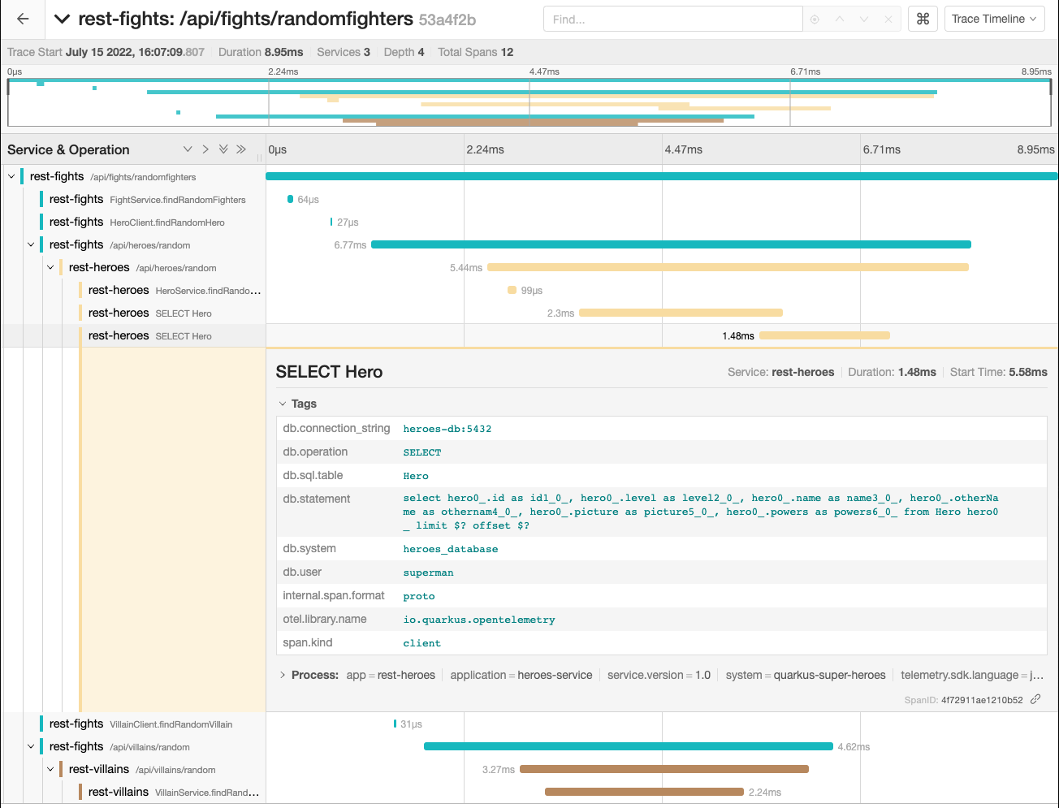1059x808 pixels.
Task: Copy the SpanID deep link icon
Action: (1035, 699)
